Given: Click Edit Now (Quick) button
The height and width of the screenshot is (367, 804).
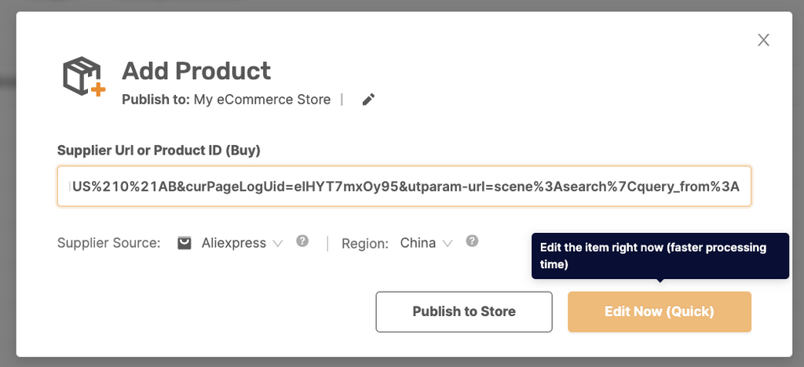Looking at the screenshot, I should coord(660,312).
